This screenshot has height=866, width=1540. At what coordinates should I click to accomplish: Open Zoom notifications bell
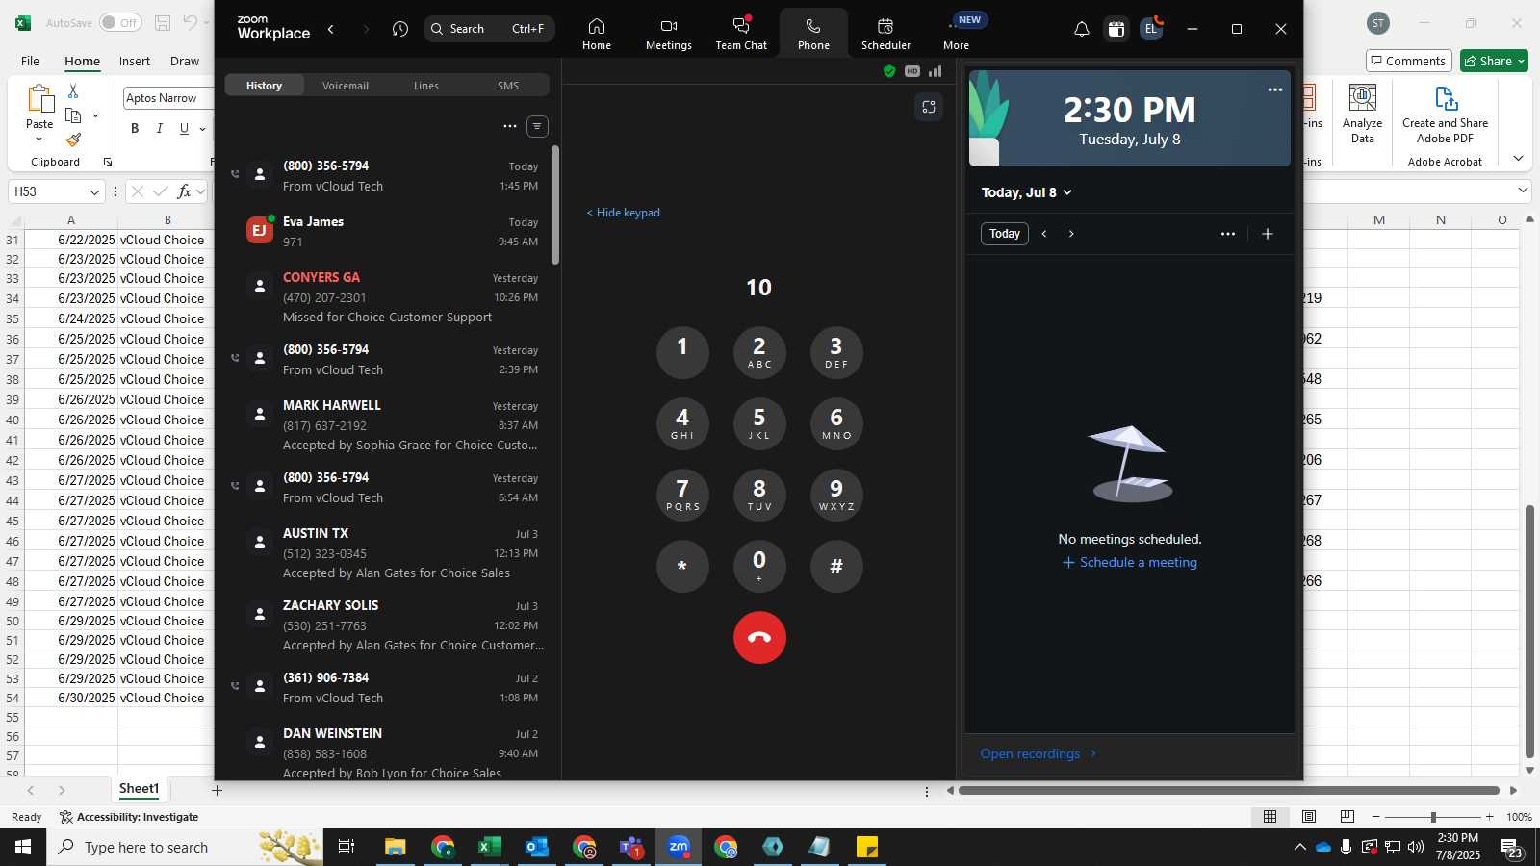(x=1082, y=29)
